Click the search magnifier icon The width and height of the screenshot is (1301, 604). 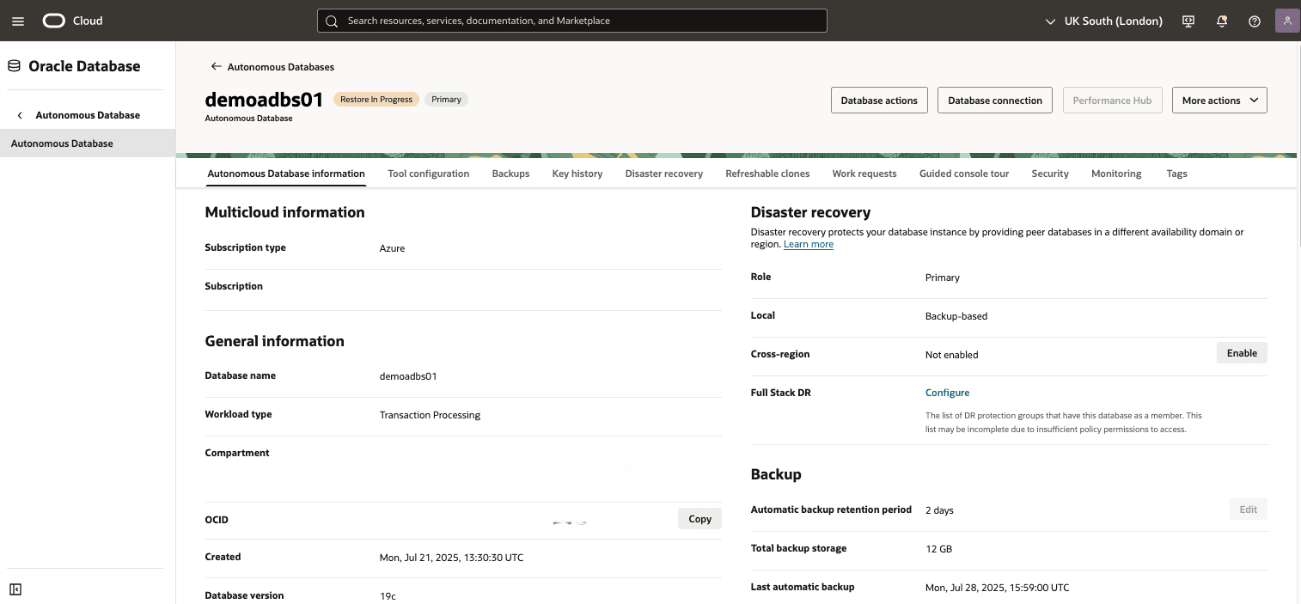point(332,21)
